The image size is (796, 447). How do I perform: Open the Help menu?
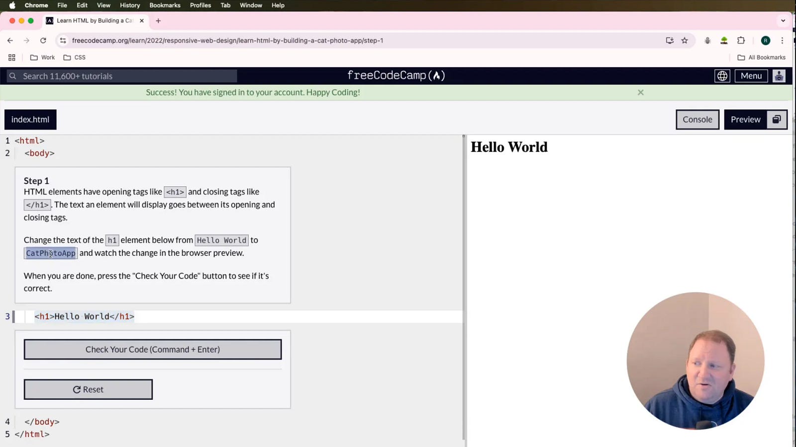click(x=278, y=5)
